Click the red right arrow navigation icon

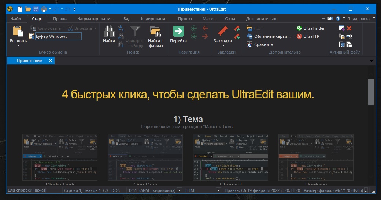[x=205, y=36]
